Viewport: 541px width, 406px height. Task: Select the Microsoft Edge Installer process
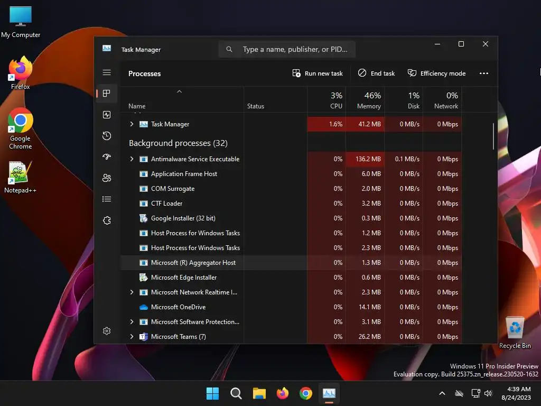point(291,277)
